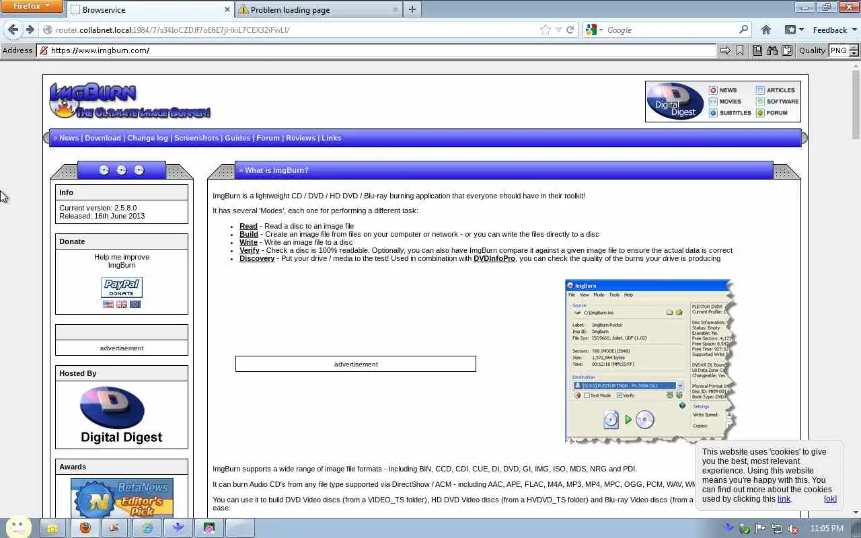Select the UK flag under PayPal donate

122,304
